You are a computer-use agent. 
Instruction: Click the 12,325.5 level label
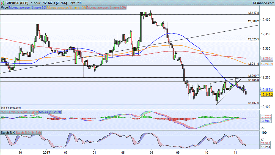point(253,39)
